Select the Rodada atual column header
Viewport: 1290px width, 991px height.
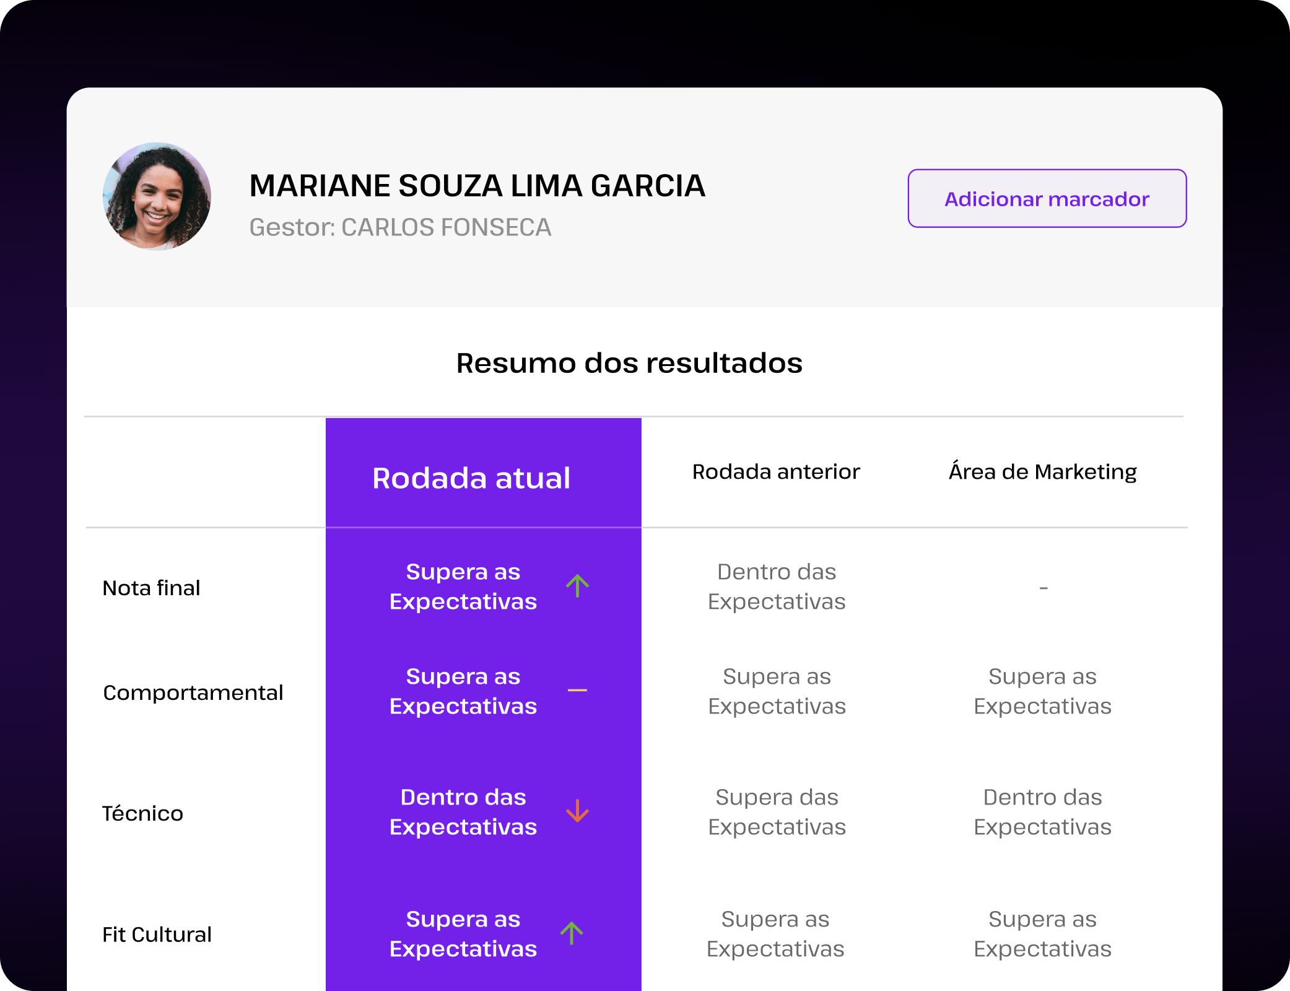point(471,478)
